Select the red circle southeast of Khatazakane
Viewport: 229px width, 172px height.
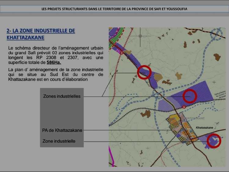[x=214, y=141]
